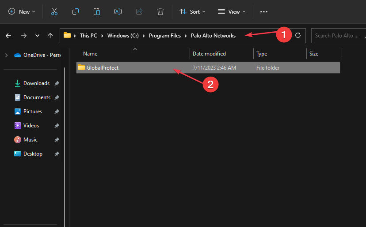Expand chevron after Program Files breadcrumb

pos(186,36)
